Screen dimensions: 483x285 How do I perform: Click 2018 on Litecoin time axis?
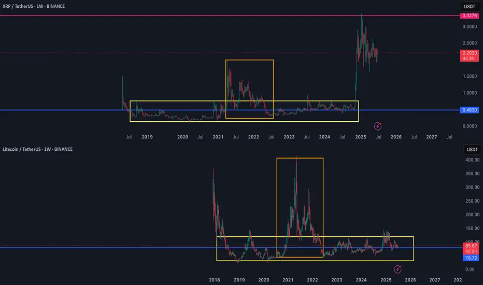tap(215, 280)
